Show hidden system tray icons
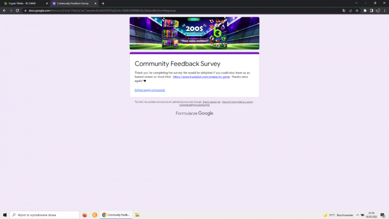 coord(357,215)
